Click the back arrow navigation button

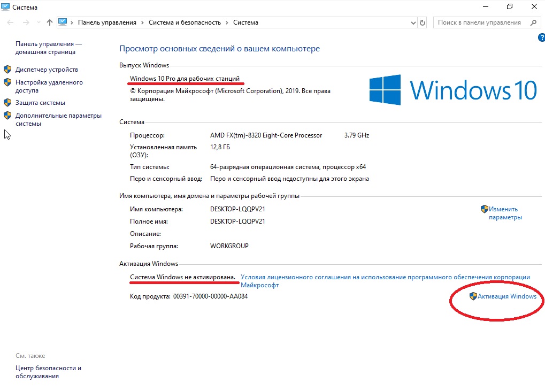(x=10, y=22)
